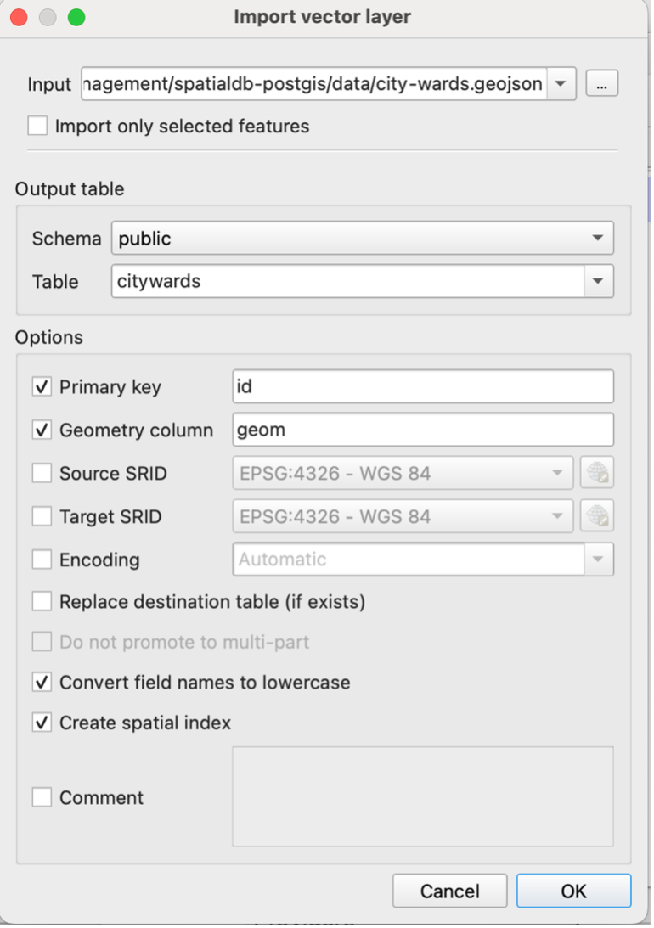Toggle the Source SRID checkbox
This screenshot has height=928, width=654.
pos(42,473)
